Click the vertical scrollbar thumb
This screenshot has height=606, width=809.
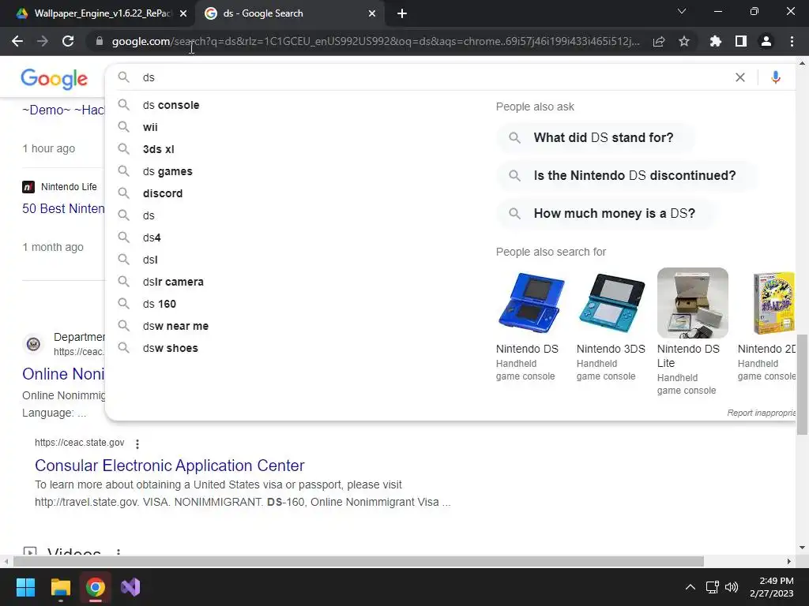(x=802, y=384)
